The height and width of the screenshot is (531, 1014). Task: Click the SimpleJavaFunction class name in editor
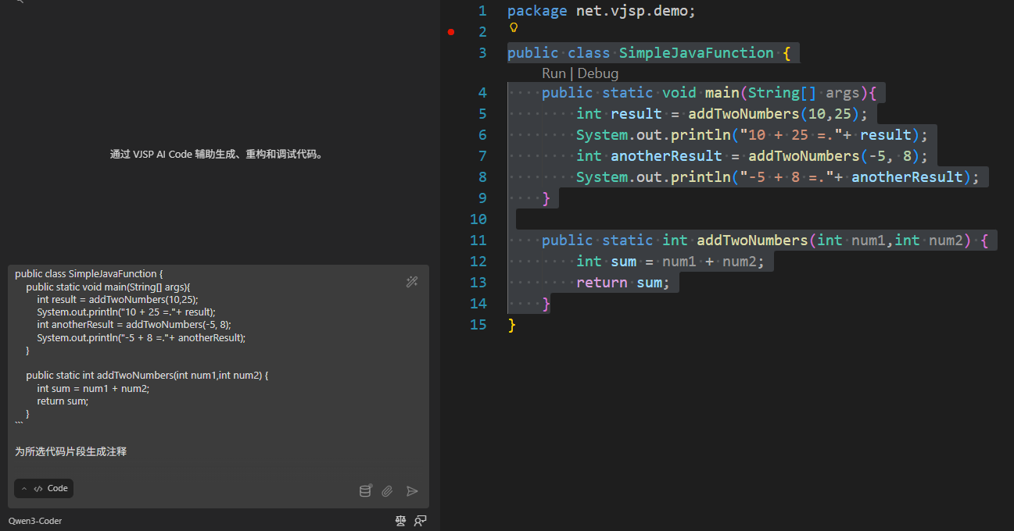tap(696, 53)
